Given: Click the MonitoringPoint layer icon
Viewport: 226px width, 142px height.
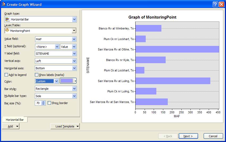Looking at the screenshot, I should (7, 31).
